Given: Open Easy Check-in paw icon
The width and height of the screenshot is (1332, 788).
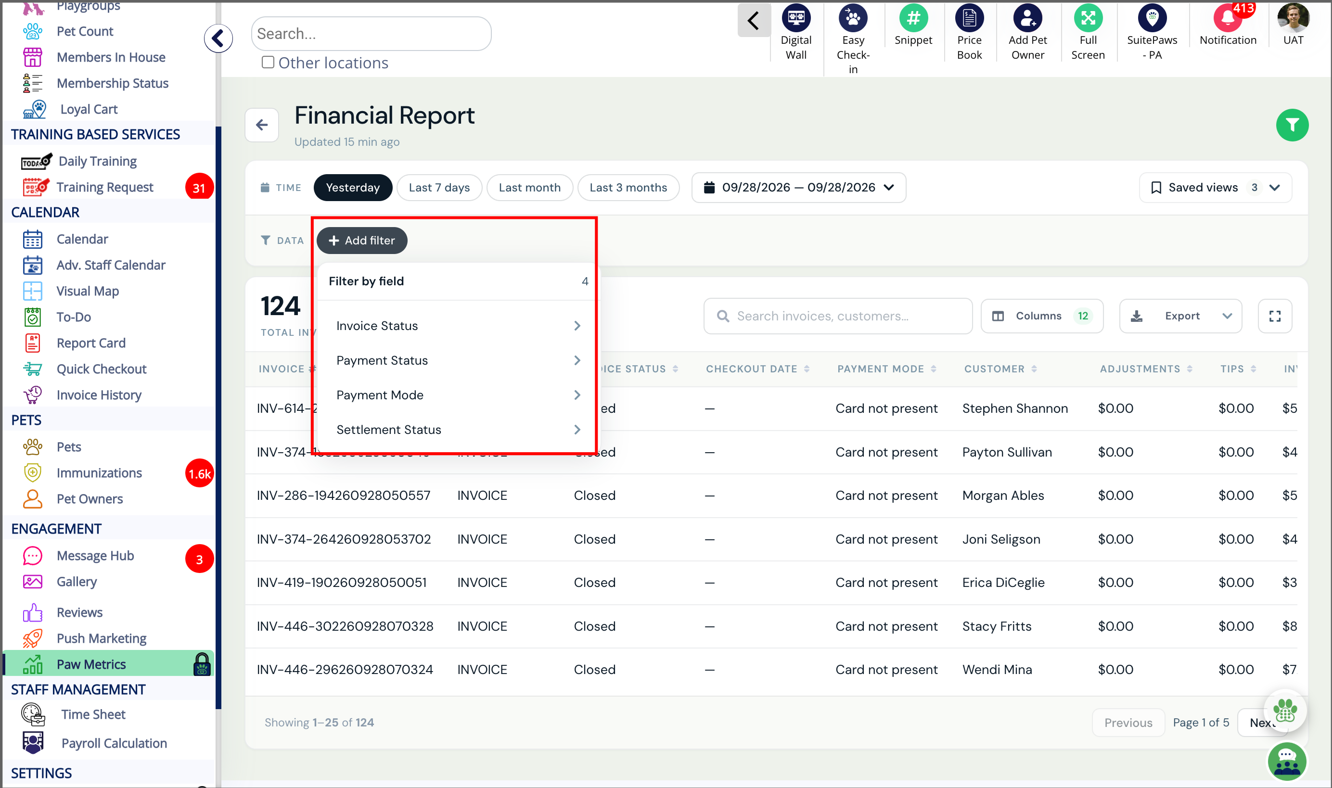Looking at the screenshot, I should (852, 19).
